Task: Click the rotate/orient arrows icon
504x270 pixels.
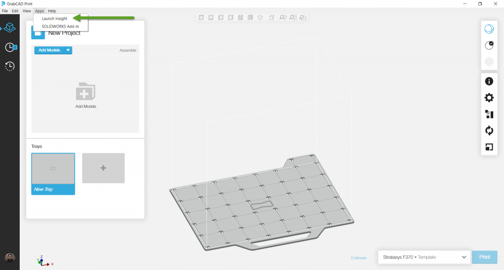Action: tap(489, 130)
